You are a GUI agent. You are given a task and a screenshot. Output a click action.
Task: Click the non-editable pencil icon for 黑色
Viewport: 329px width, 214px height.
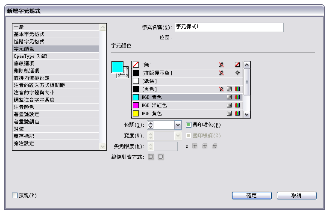tap(221, 89)
